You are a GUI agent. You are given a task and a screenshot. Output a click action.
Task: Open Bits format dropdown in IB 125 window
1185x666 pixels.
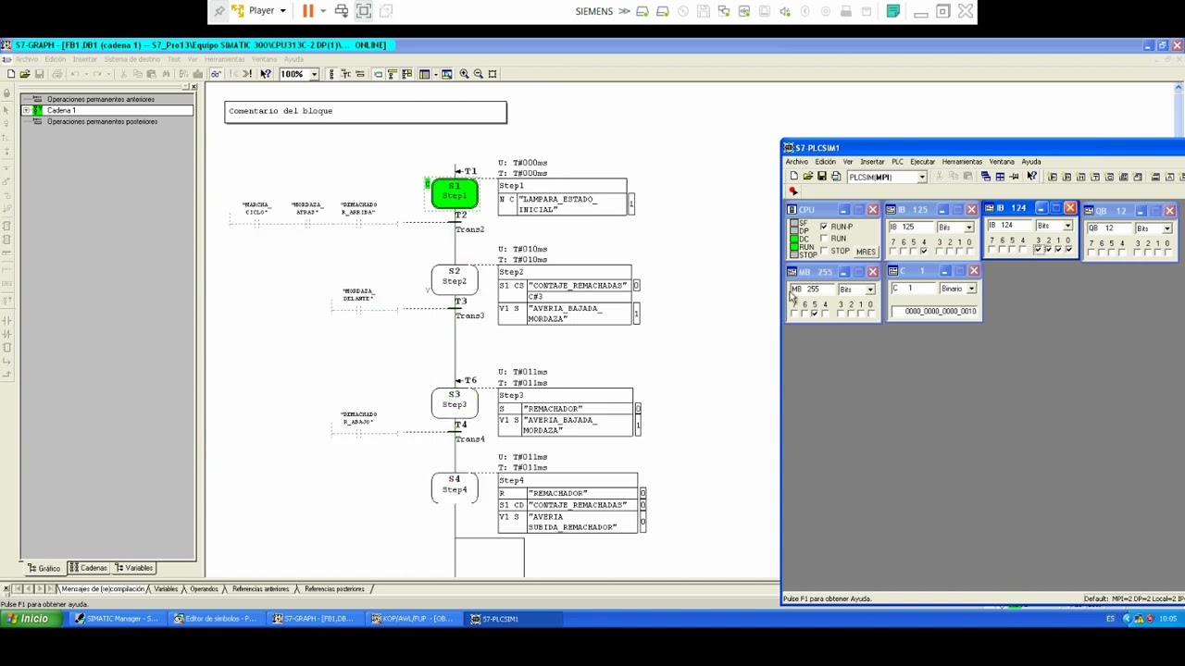[x=969, y=227]
